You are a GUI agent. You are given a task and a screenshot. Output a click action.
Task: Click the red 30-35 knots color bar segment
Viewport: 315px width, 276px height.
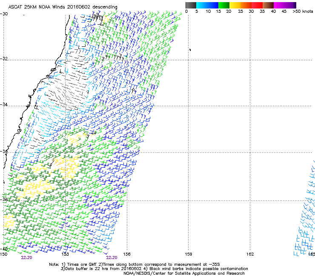[257, 5]
